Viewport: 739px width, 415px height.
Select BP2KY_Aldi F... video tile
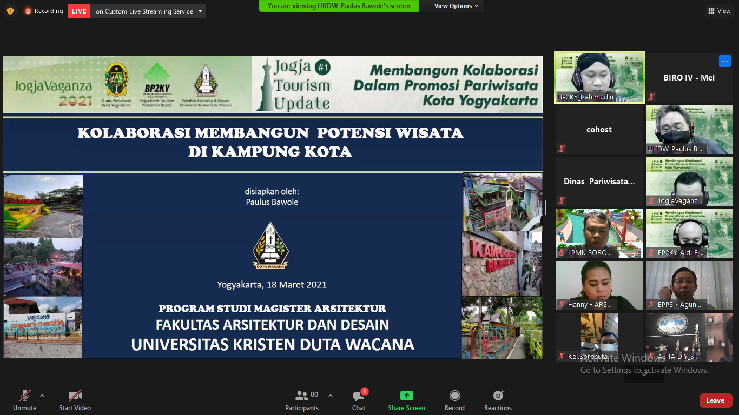click(689, 233)
